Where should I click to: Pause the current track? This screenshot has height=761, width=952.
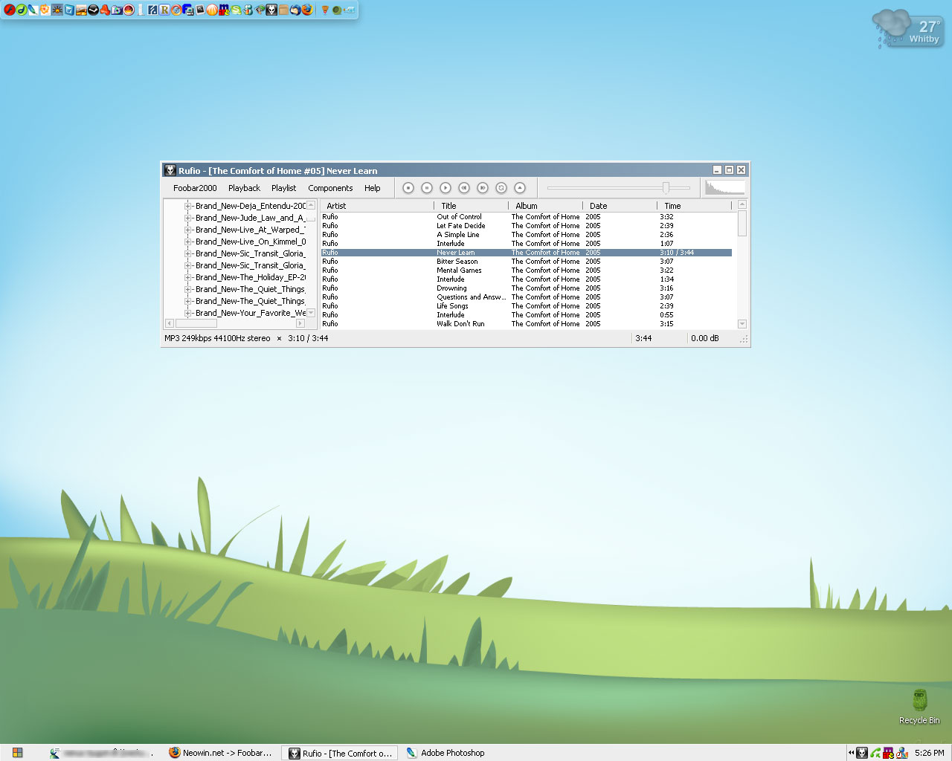[x=427, y=188]
